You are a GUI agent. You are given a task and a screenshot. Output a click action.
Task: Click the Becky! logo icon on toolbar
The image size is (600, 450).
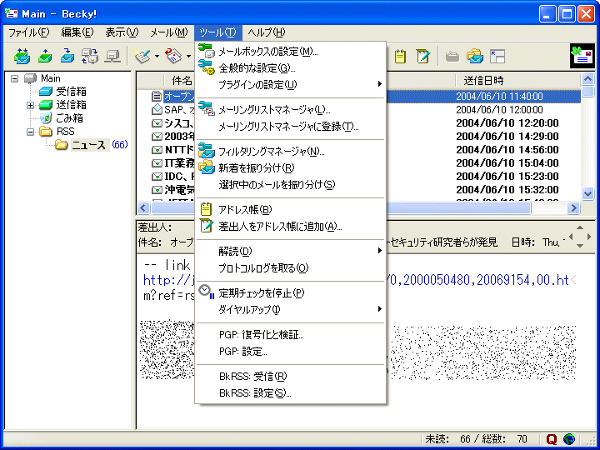click(582, 57)
